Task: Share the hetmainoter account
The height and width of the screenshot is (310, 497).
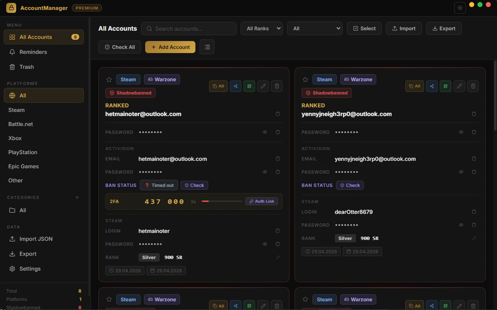Action: point(236,86)
